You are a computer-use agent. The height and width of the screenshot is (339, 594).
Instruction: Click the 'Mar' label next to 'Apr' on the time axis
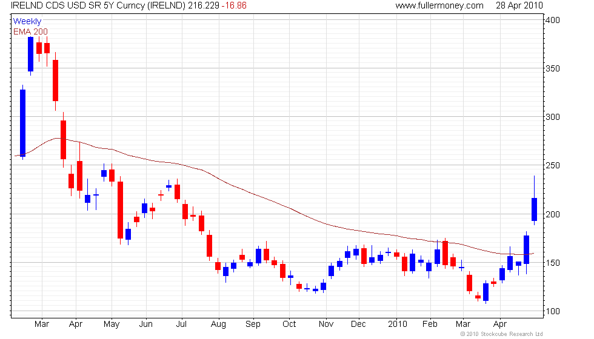tap(42, 324)
